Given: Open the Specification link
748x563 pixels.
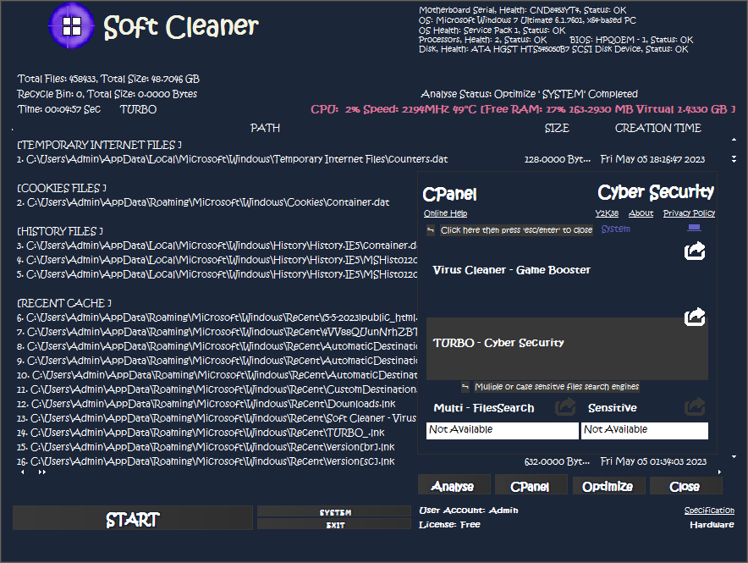Looking at the screenshot, I should (x=709, y=511).
